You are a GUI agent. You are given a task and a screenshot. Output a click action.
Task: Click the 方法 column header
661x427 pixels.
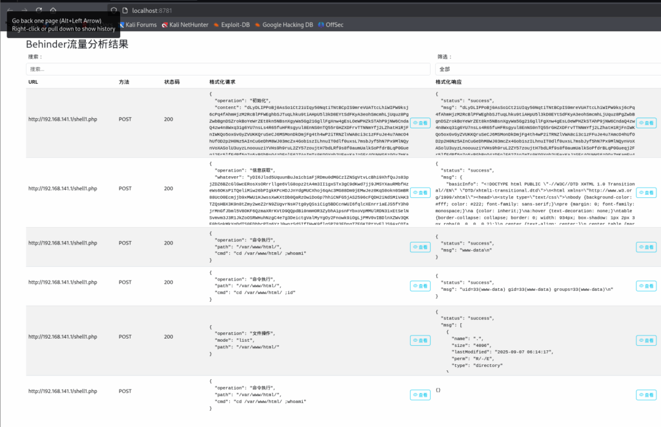click(x=124, y=82)
